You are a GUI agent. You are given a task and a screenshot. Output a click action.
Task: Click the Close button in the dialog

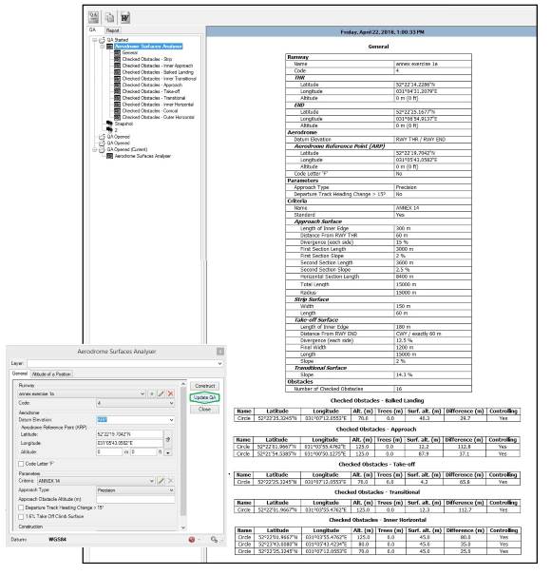204,410
